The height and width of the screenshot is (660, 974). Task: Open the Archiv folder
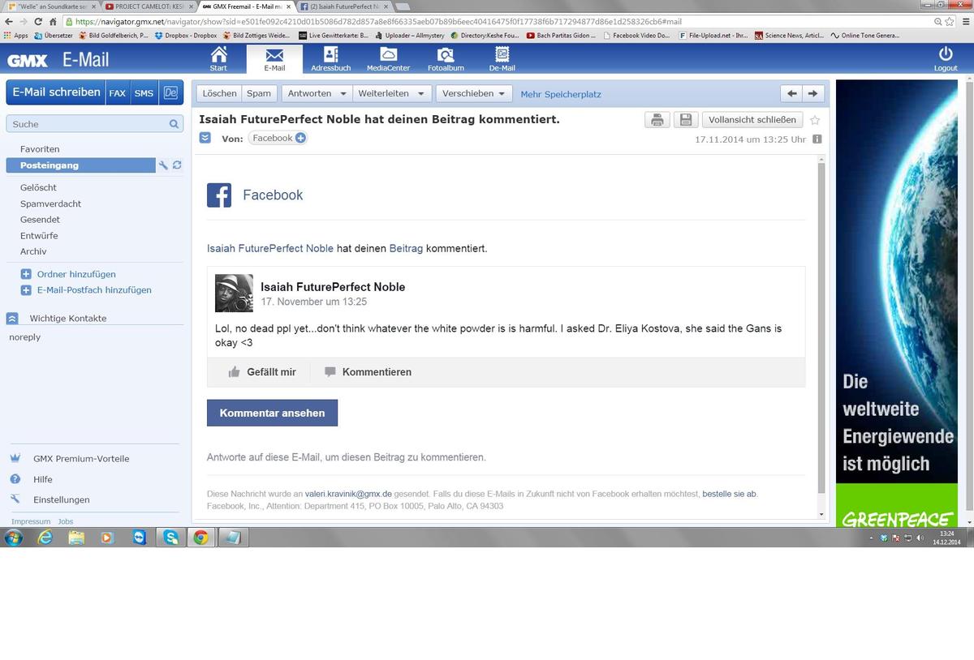coord(33,251)
